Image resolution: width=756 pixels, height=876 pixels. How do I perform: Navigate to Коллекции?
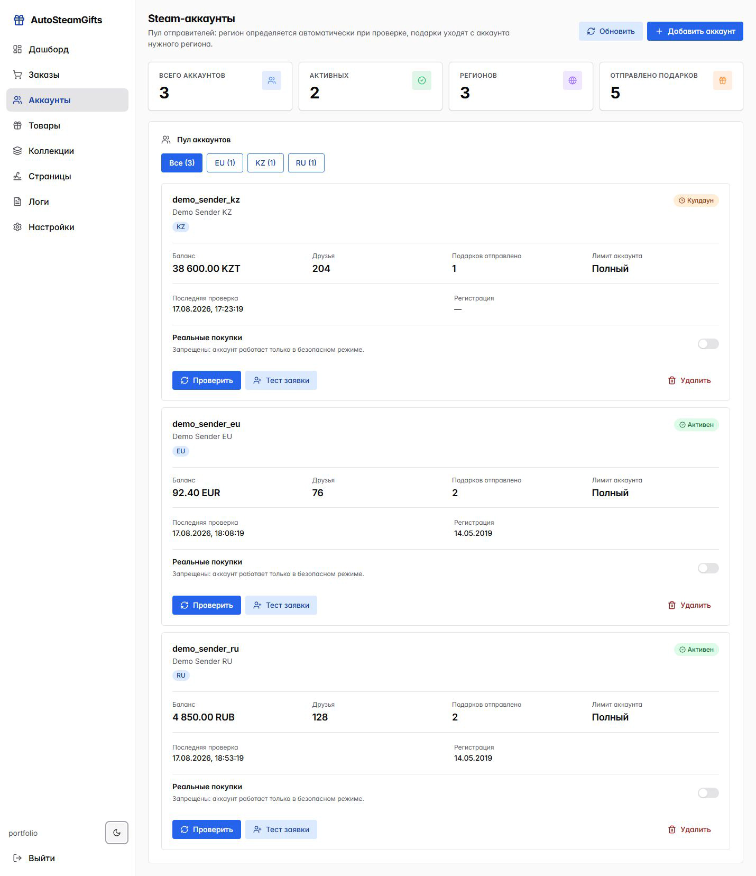[67, 151]
